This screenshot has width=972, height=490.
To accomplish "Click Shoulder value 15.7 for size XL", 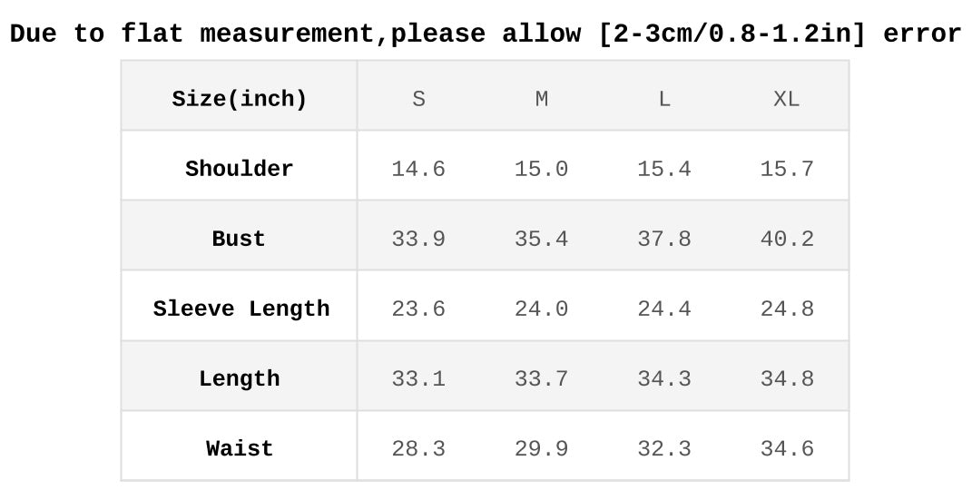I will [x=787, y=169].
